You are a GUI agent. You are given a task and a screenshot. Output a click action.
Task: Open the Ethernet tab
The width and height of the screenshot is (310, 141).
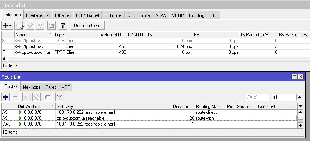tap(63, 15)
